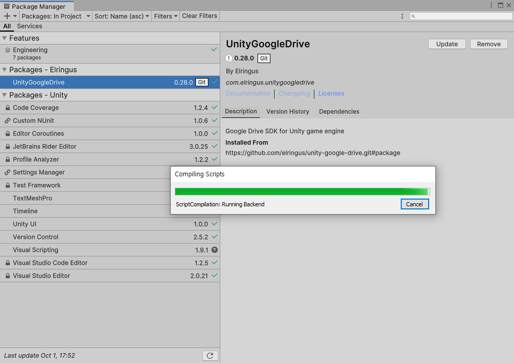Click the package search field
514x363 pixels.
pyautogui.click(x=461, y=16)
